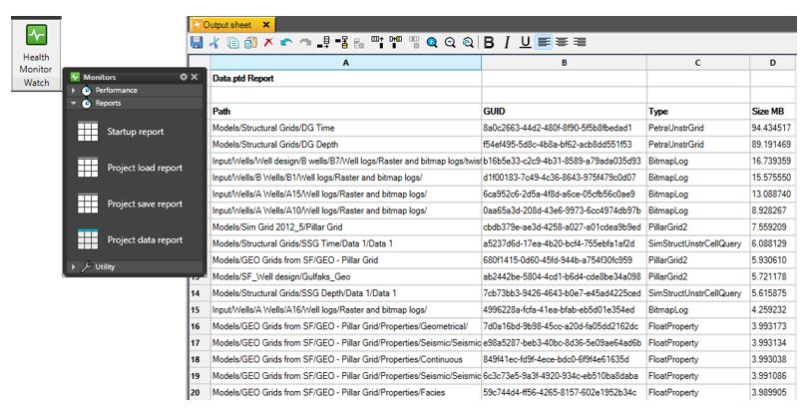This screenshot has width=809, height=412.
Task: Click cell 'Models/Structural Grids/DG Time'
Action: [x=346, y=128]
